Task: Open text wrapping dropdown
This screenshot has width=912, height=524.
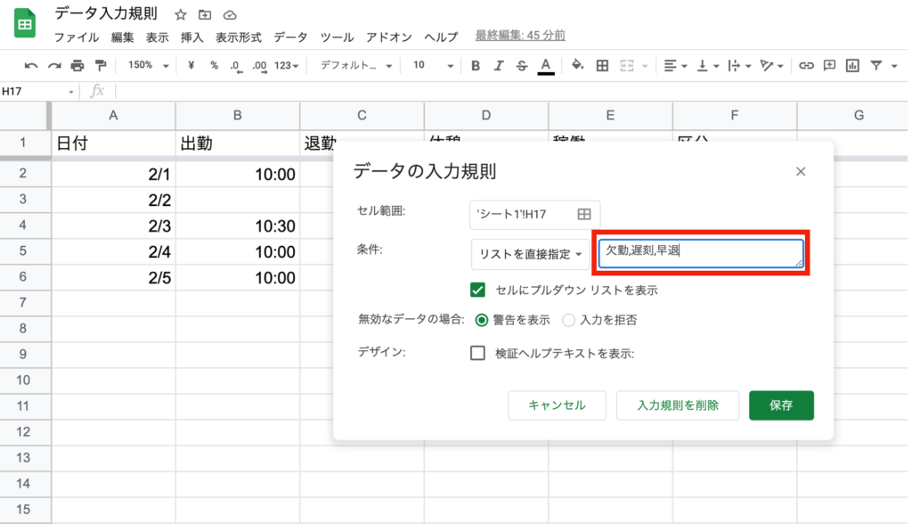Action: [740, 65]
